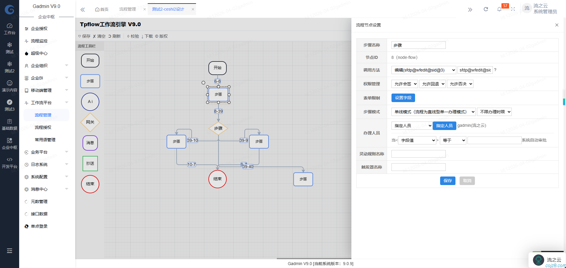Click the 灵动规则名称 input field
Screen dimensions: 566x268
tap(418, 154)
